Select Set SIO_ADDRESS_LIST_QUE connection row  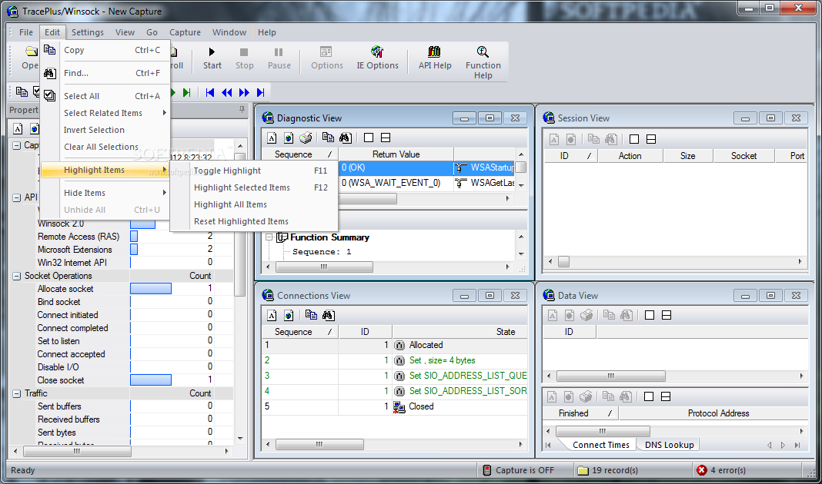click(394, 376)
